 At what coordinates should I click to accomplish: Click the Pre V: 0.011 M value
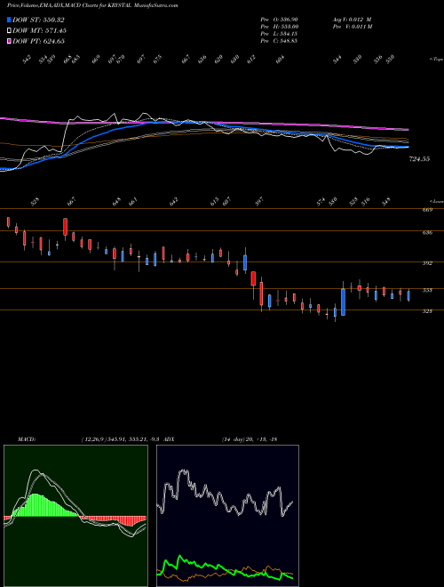pyautogui.click(x=353, y=26)
